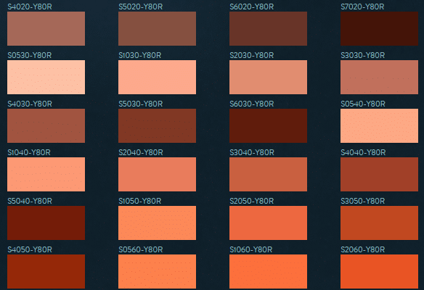Select the S4040-Y80R swatch
Screen dimensions: 424x290
pyautogui.click(x=380, y=175)
